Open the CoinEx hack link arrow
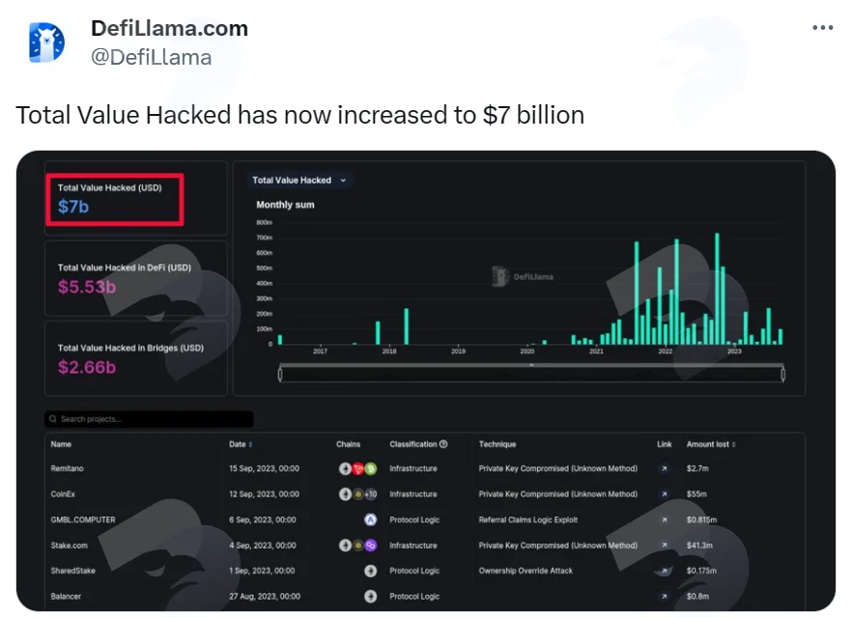 coord(664,494)
